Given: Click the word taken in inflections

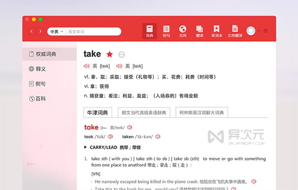Looking at the screenshot, I should (x=128, y=137).
